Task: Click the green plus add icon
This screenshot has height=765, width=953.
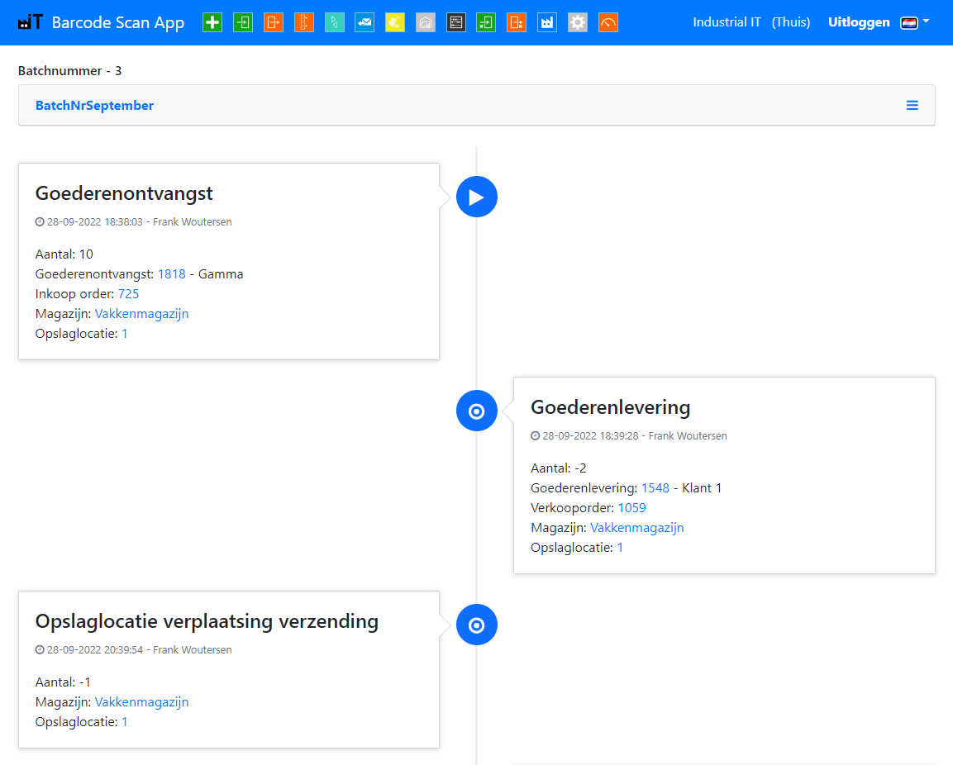Action: (212, 22)
